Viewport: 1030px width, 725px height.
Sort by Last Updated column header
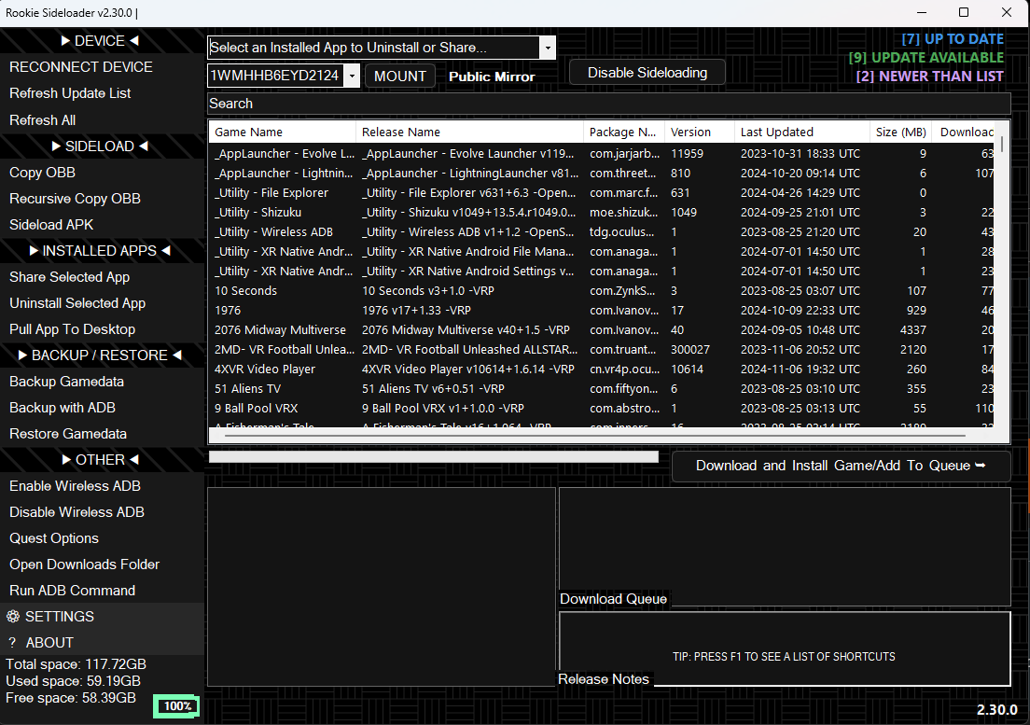[x=776, y=132]
